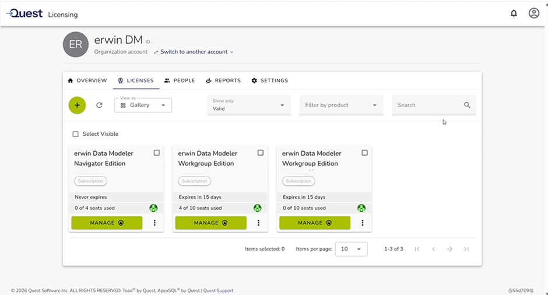Select the checkbox on 4 of 10 seats card
548x295 pixels.
point(261,153)
